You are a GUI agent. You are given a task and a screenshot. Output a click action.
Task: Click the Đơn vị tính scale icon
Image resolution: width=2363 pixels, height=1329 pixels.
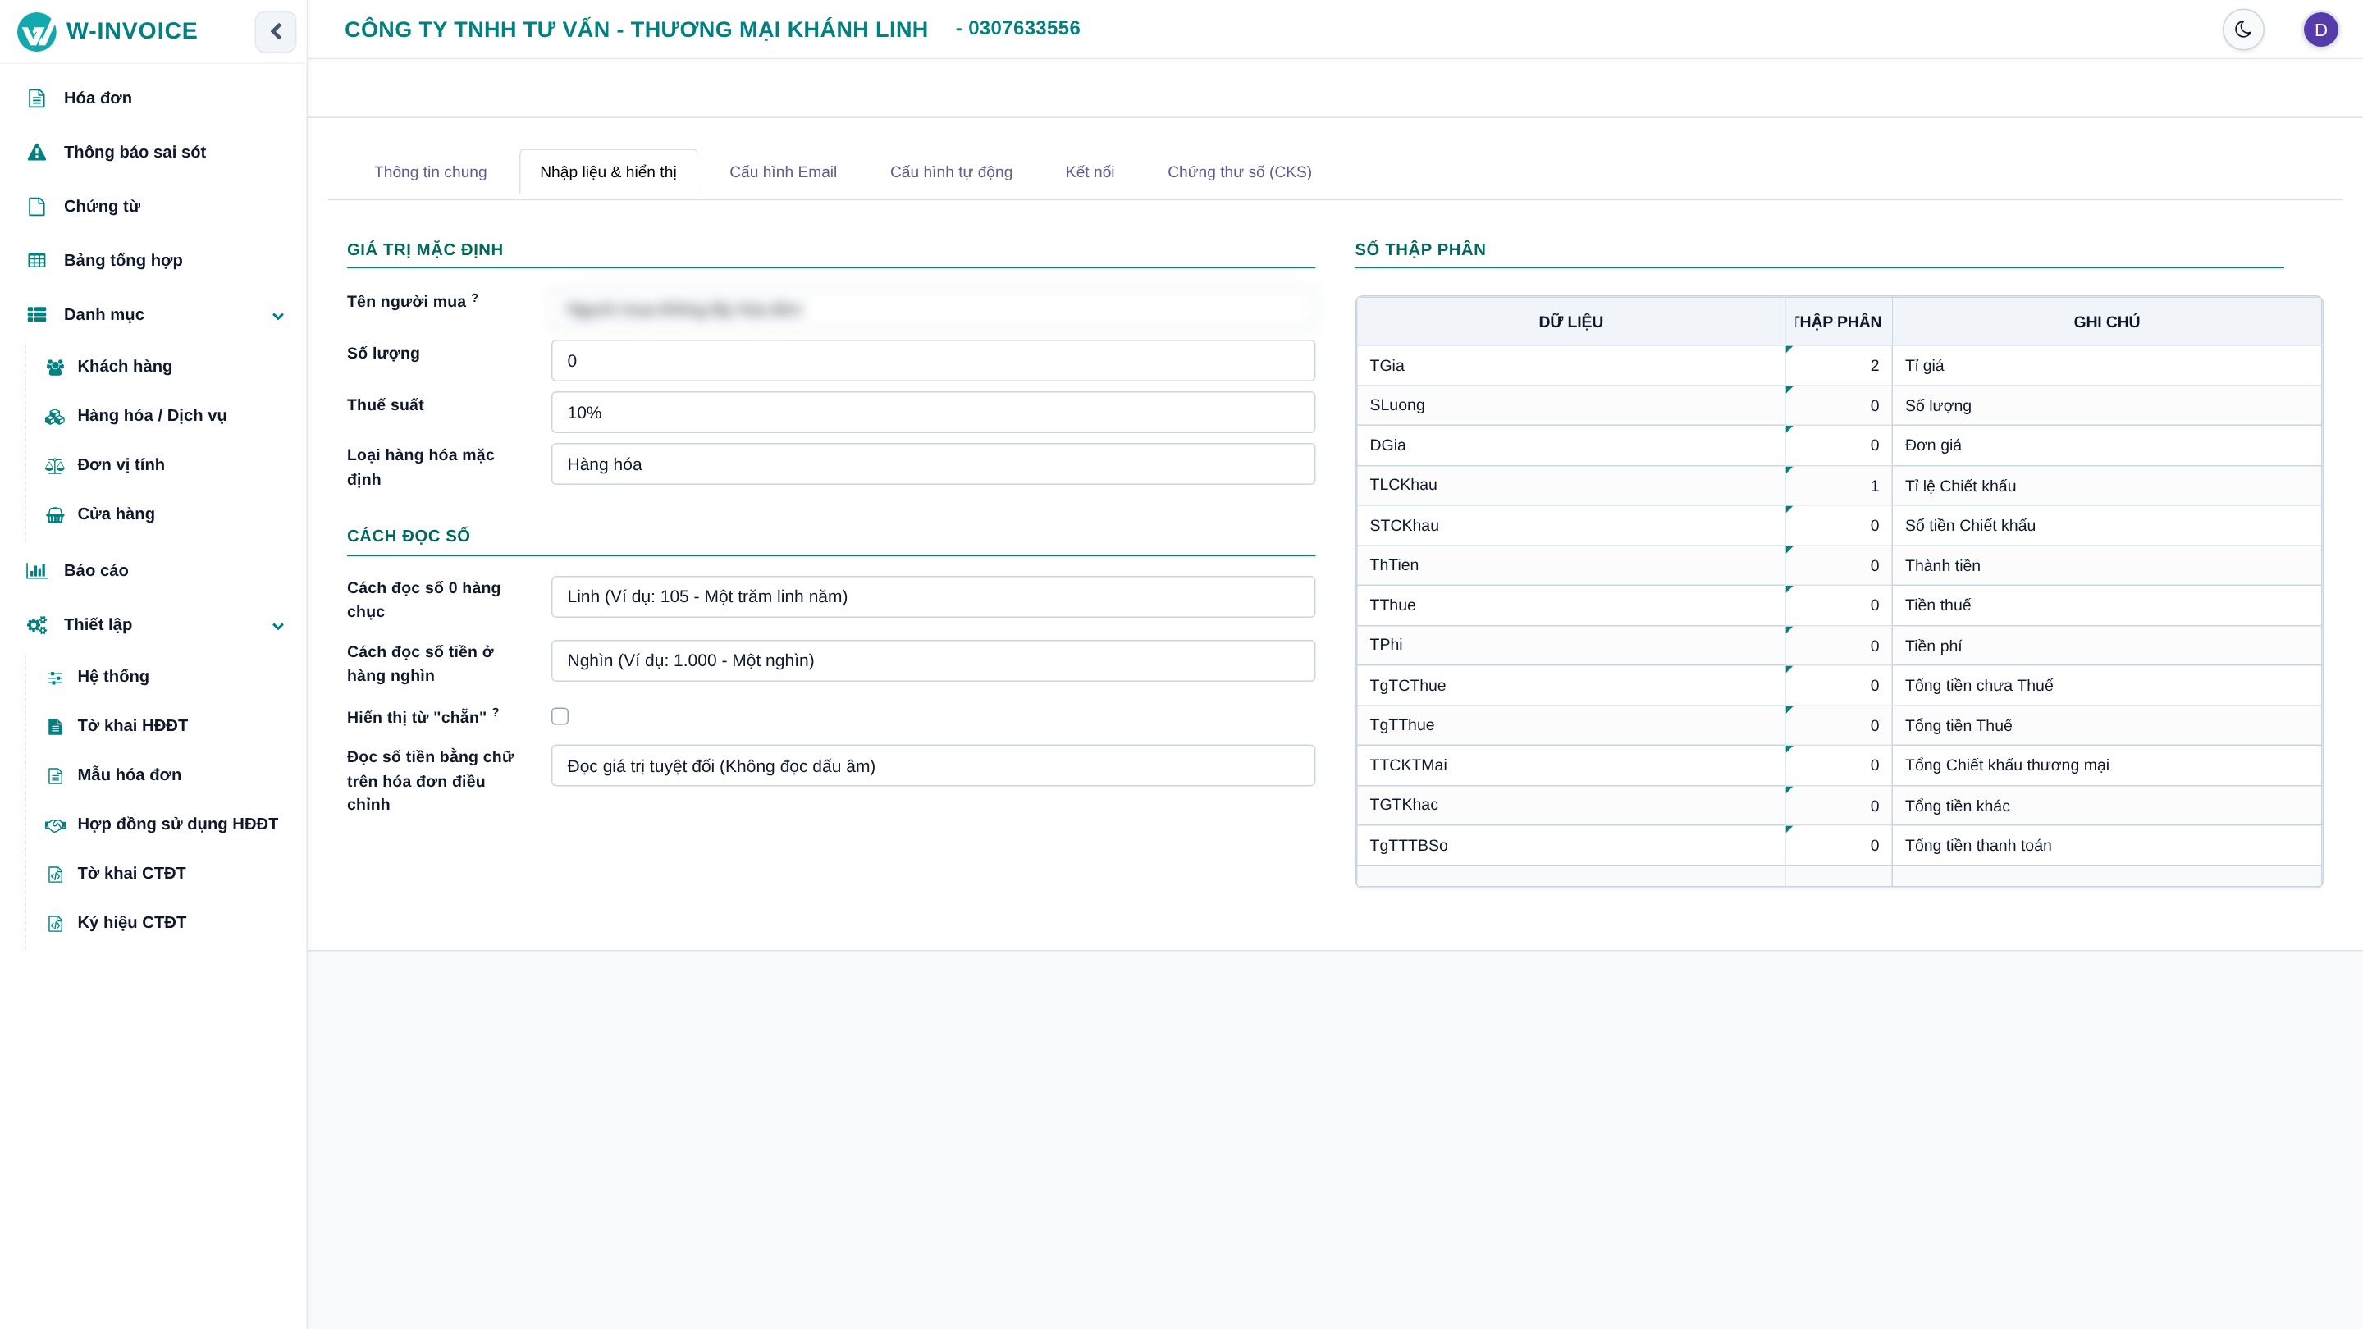pos(55,466)
